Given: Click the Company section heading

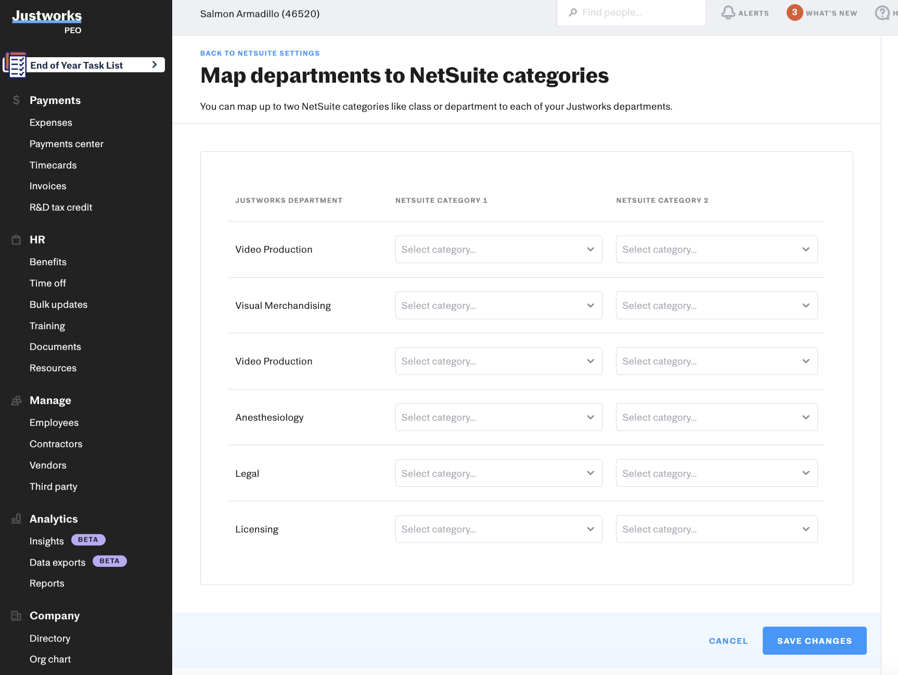Looking at the screenshot, I should [55, 616].
